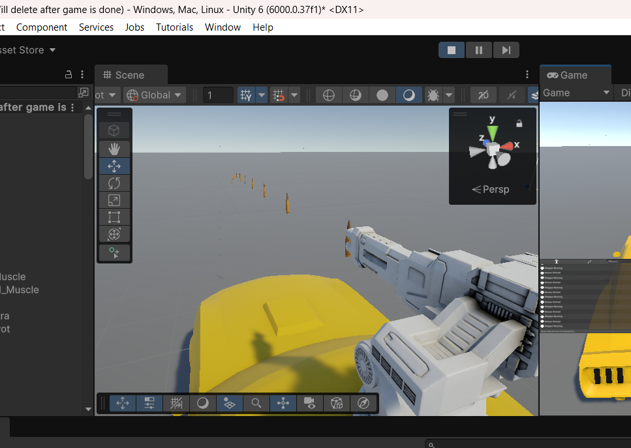Open the Game view type dropdown

tap(576, 93)
